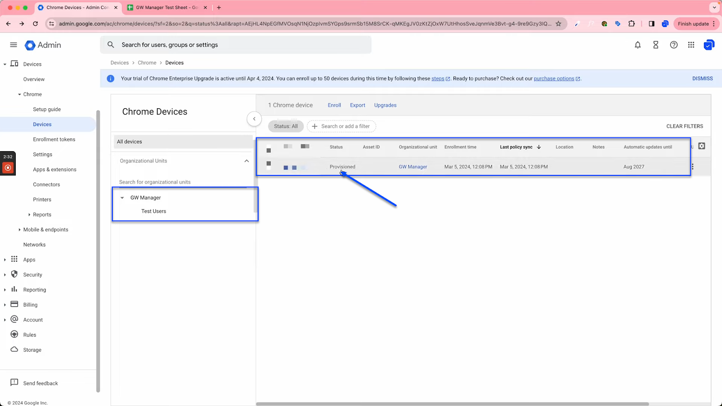Bookmark this page with the star
Image resolution: width=722 pixels, height=406 pixels.
558,23
